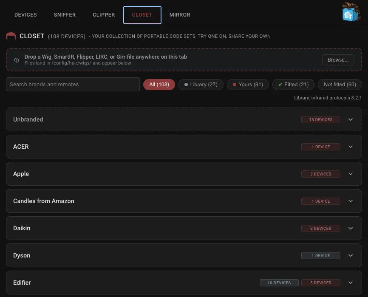Toggle the Yours (81) filter
This screenshot has height=297, width=368.
[248, 85]
